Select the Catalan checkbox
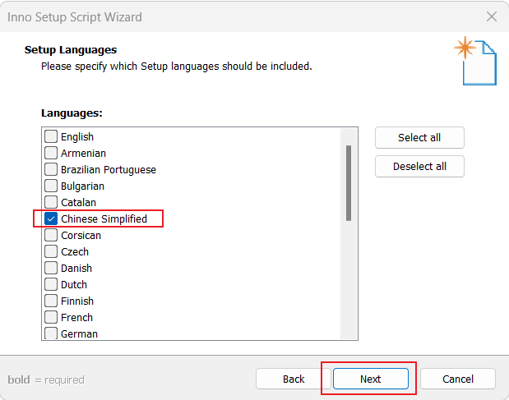This screenshot has width=509, height=400. tap(51, 202)
